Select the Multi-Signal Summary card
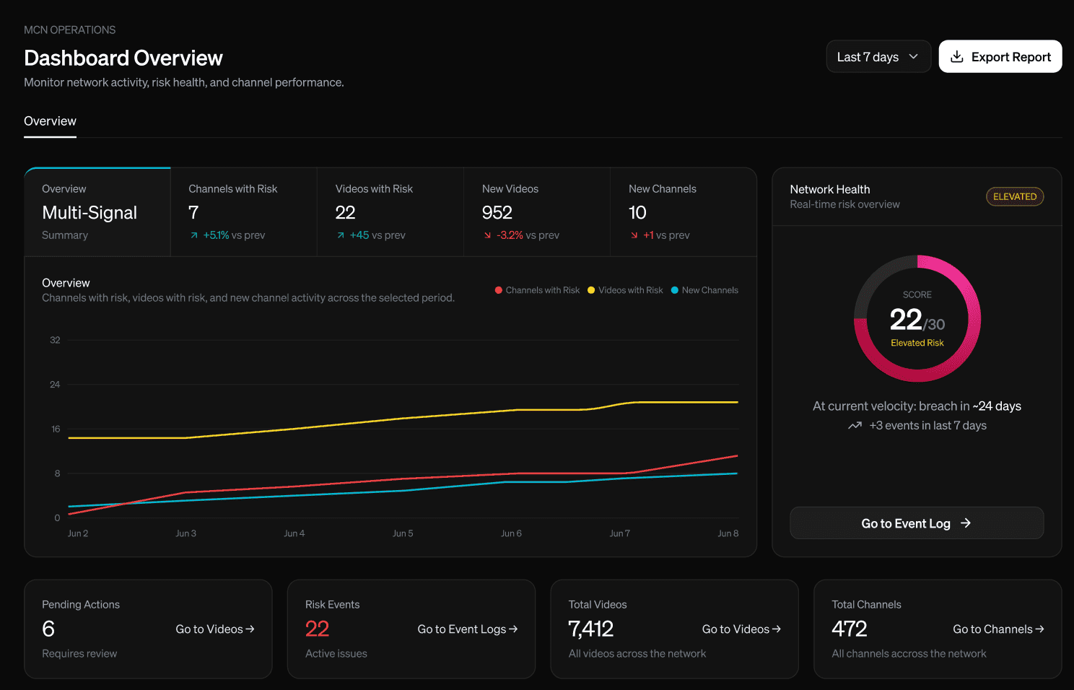 [x=97, y=212]
